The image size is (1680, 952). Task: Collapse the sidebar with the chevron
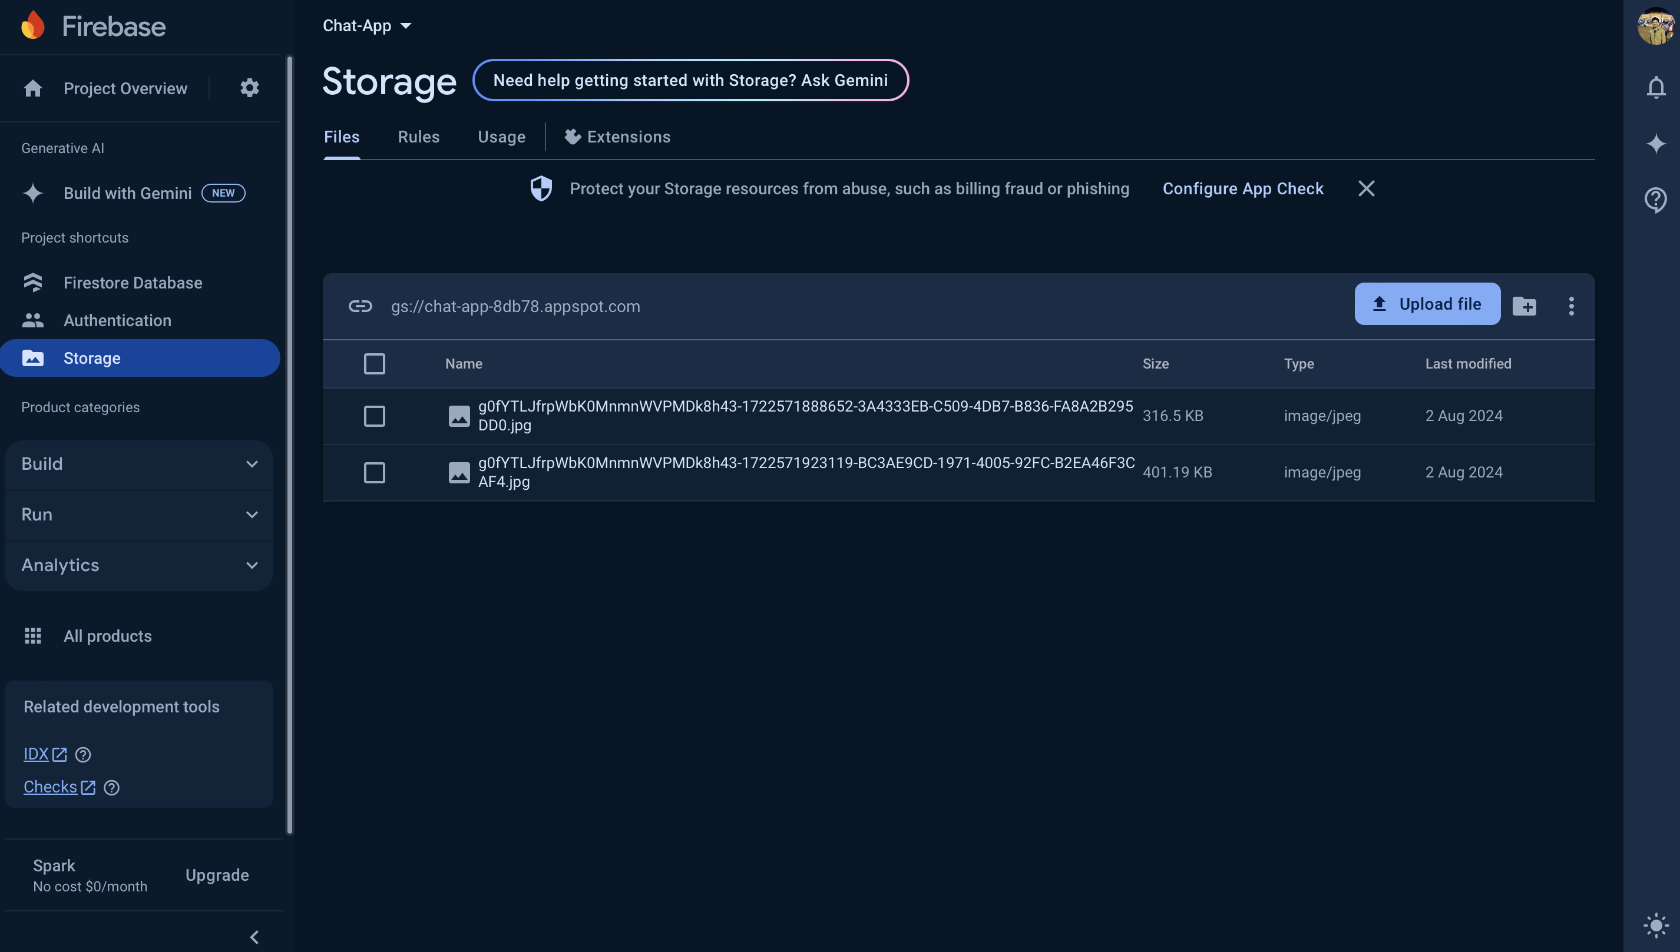coord(254,937)
